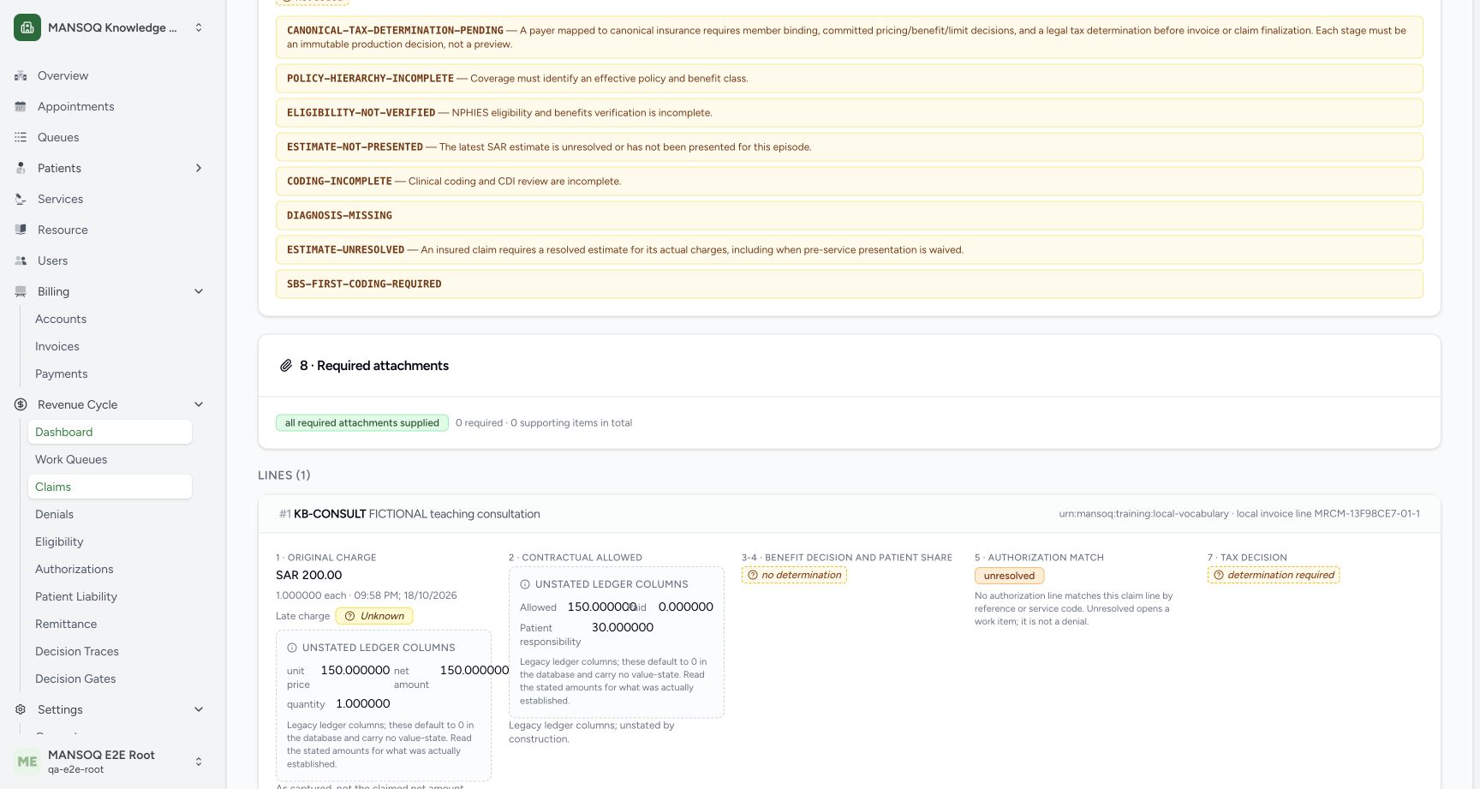
Task: Click the 'no determination' badge icon
Action: click(x=753, y=575)
